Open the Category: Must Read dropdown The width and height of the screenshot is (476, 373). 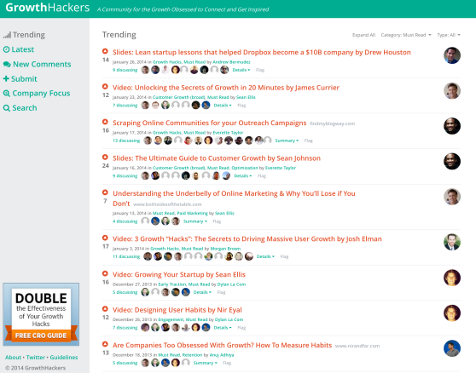(x=406, y=35)
